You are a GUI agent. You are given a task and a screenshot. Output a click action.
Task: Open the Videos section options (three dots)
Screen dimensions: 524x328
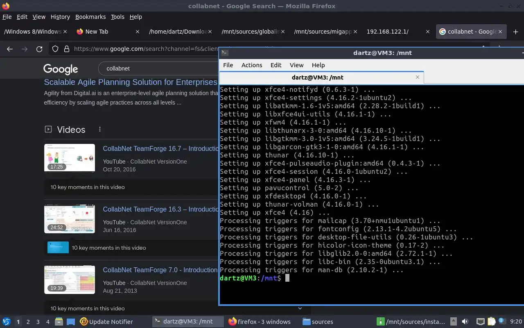tap(99, 129)
